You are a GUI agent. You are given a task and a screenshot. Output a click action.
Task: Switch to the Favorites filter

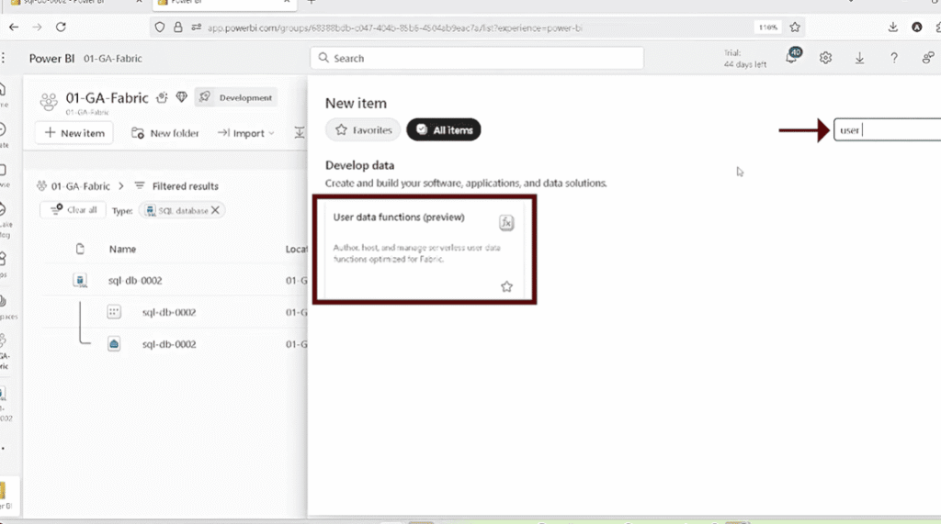(x=363, y=129)
